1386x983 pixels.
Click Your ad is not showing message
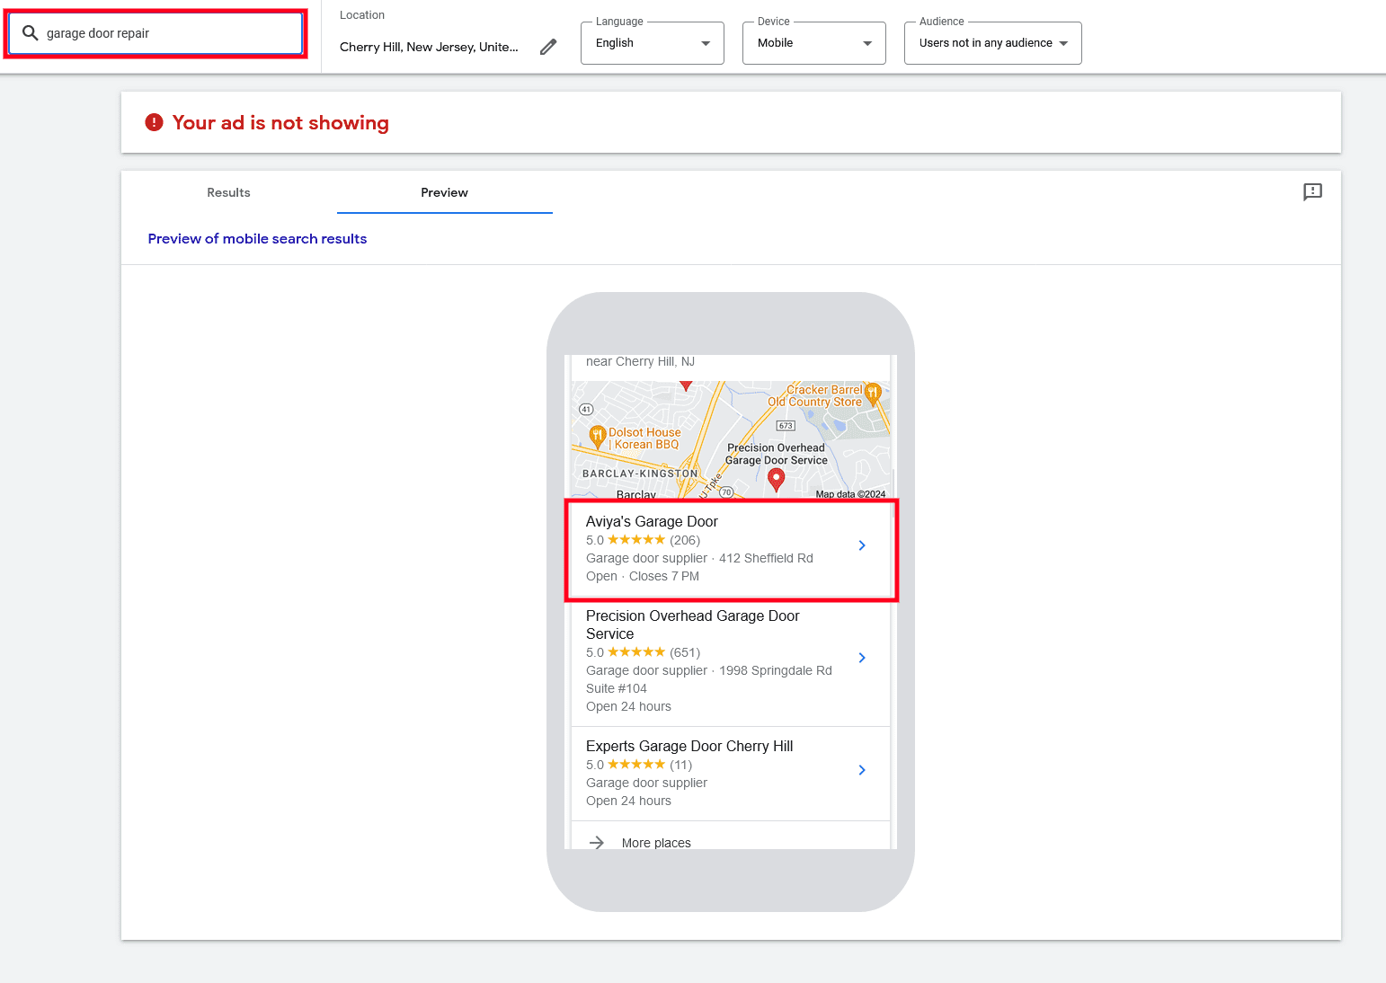tap(280, 122)
